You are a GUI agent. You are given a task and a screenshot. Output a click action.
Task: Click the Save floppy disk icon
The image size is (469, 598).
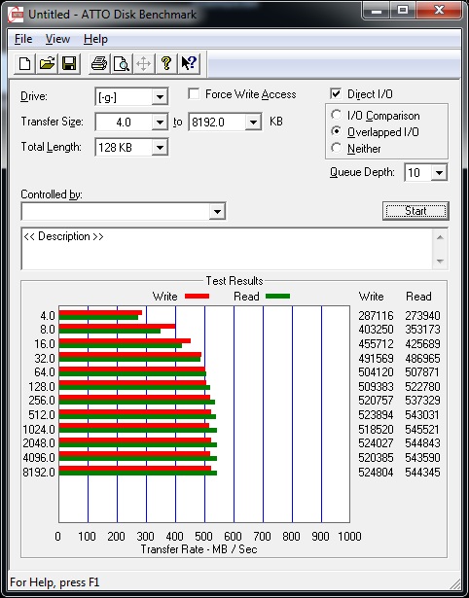pos(69,63)
